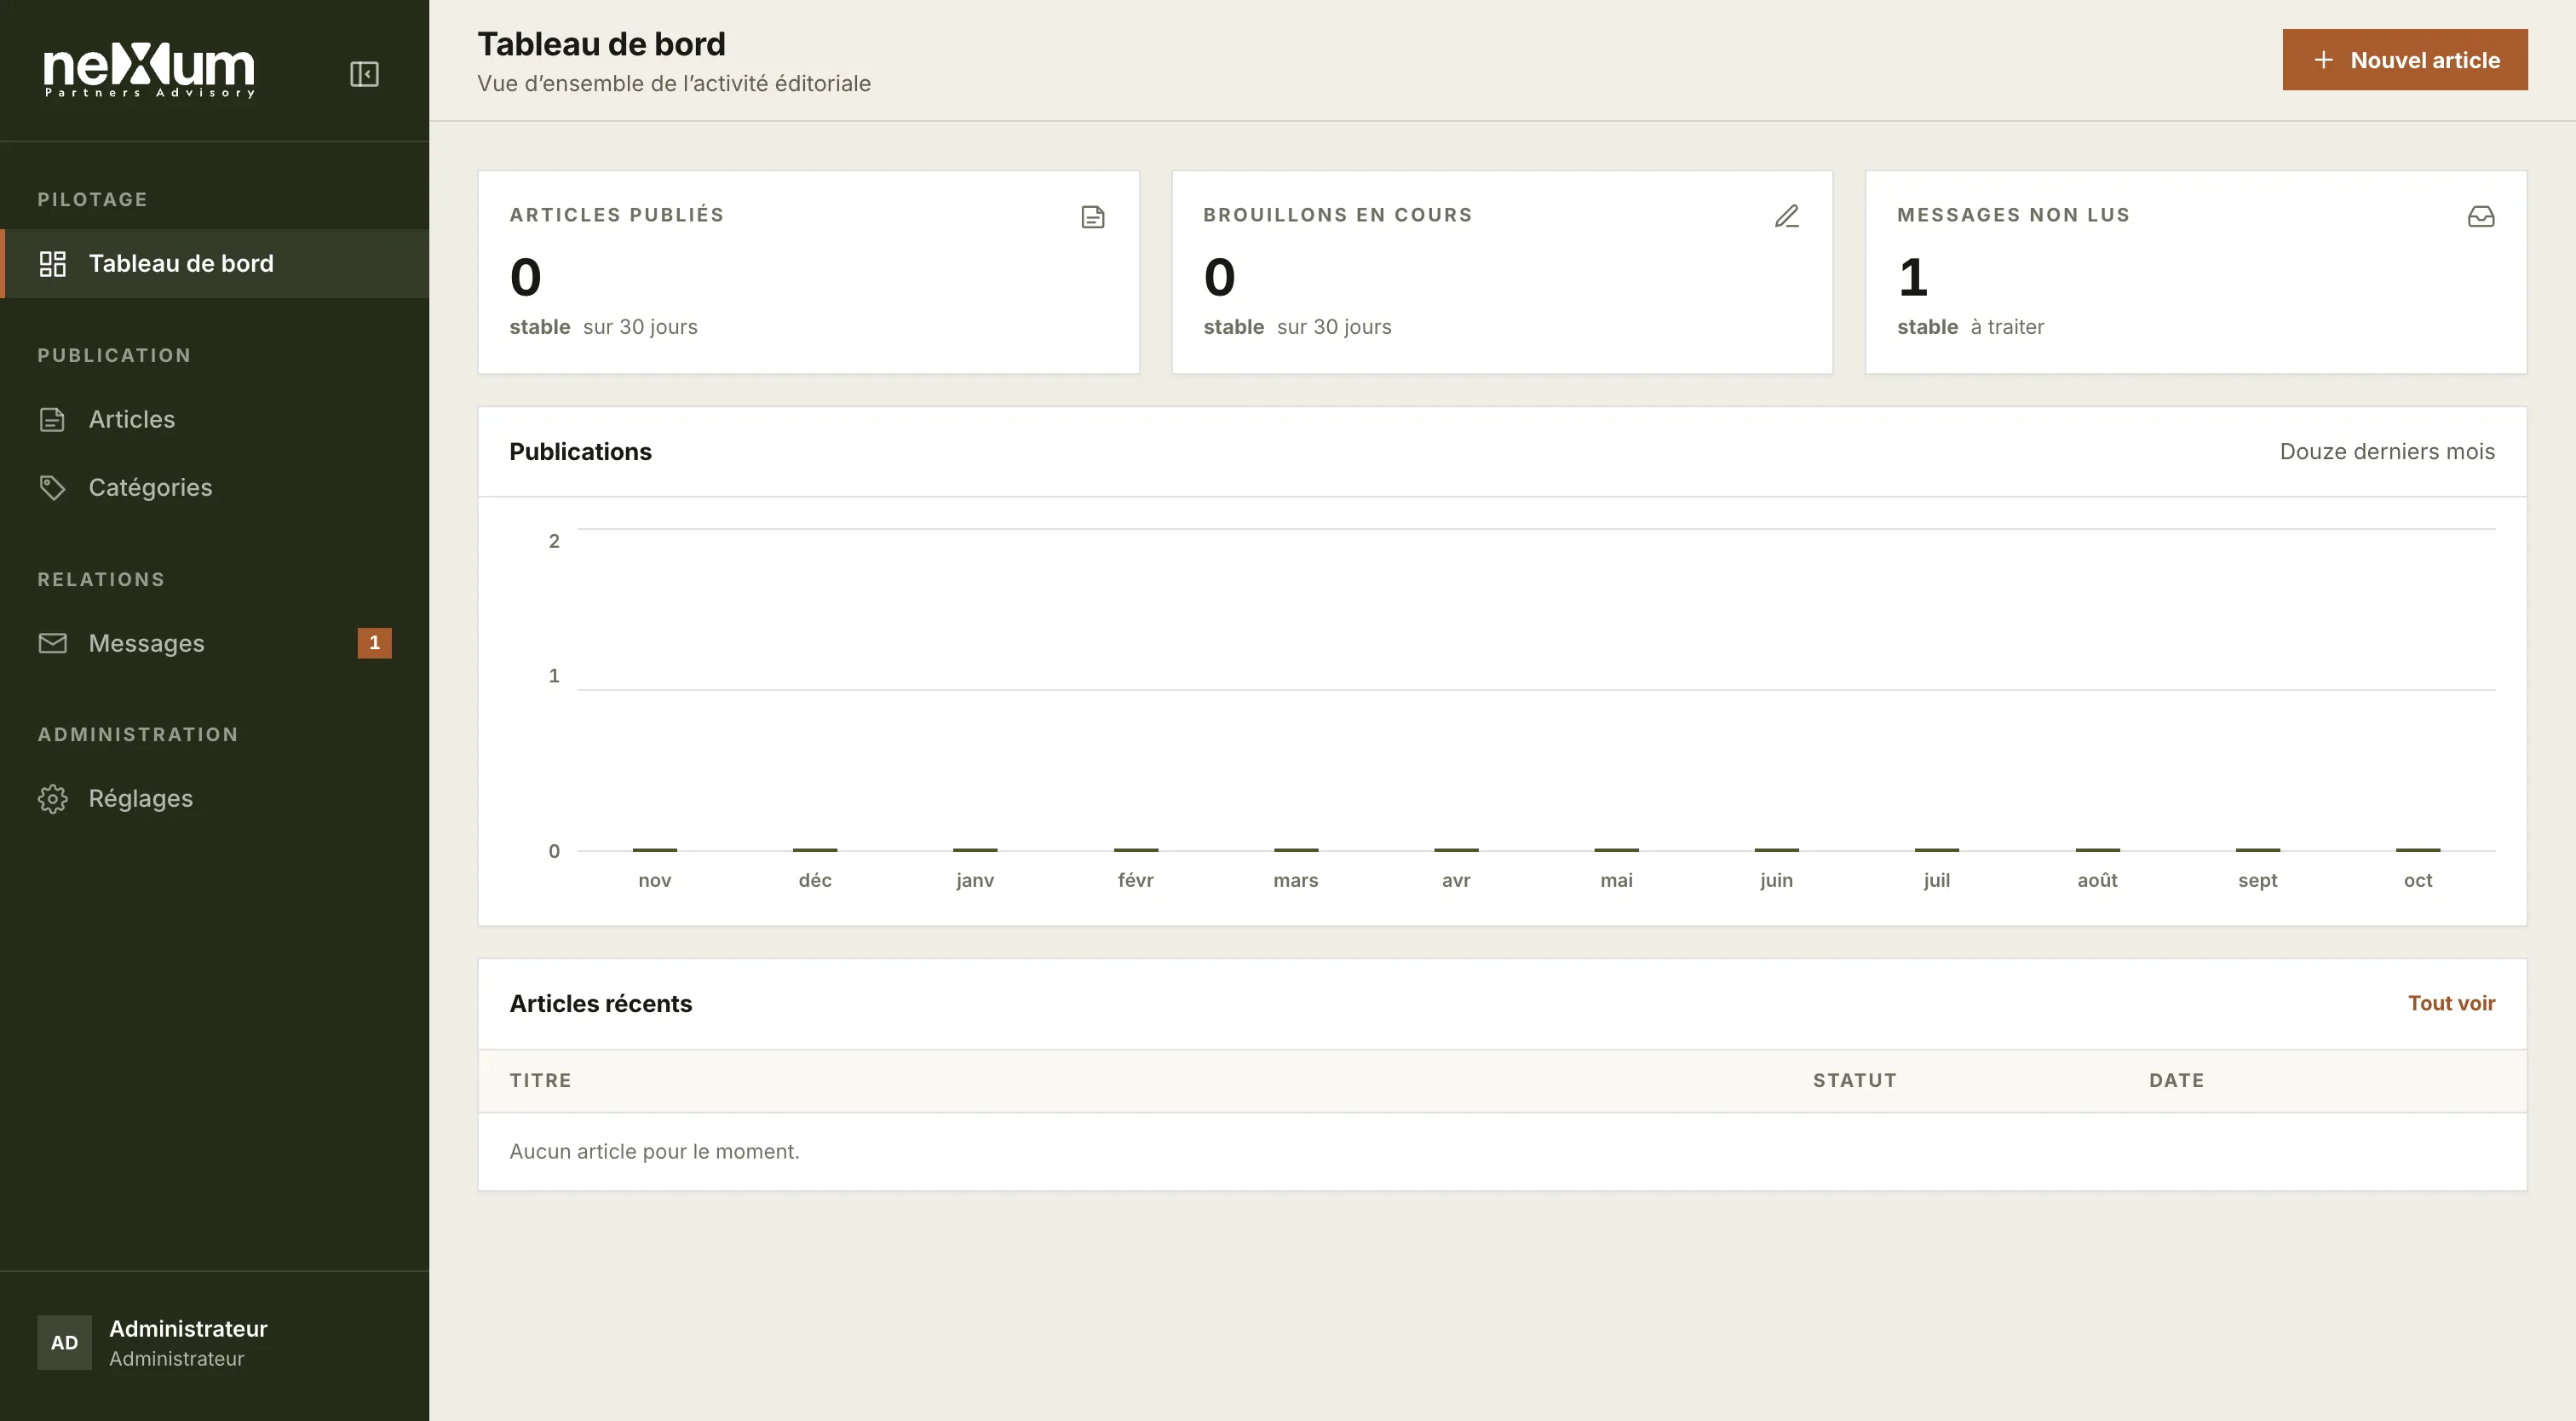Click the Publications chart heading
Screen dimensions: 2576x1421
[x=581, y=452]
